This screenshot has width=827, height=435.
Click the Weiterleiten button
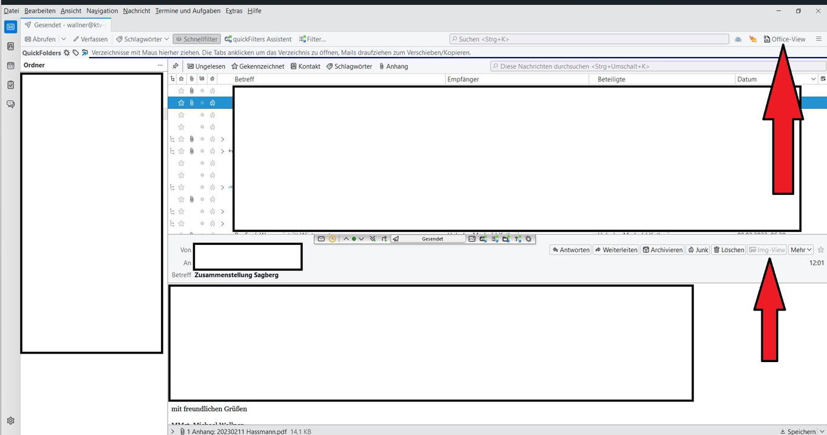pos(616,250)
